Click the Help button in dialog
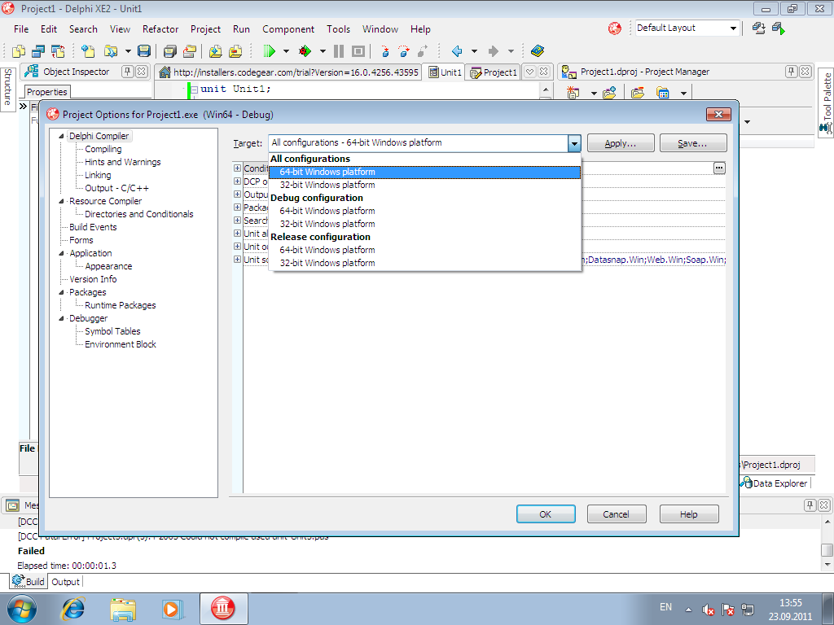Viewport: 834px width, 625px height. [x=689, y=514]
